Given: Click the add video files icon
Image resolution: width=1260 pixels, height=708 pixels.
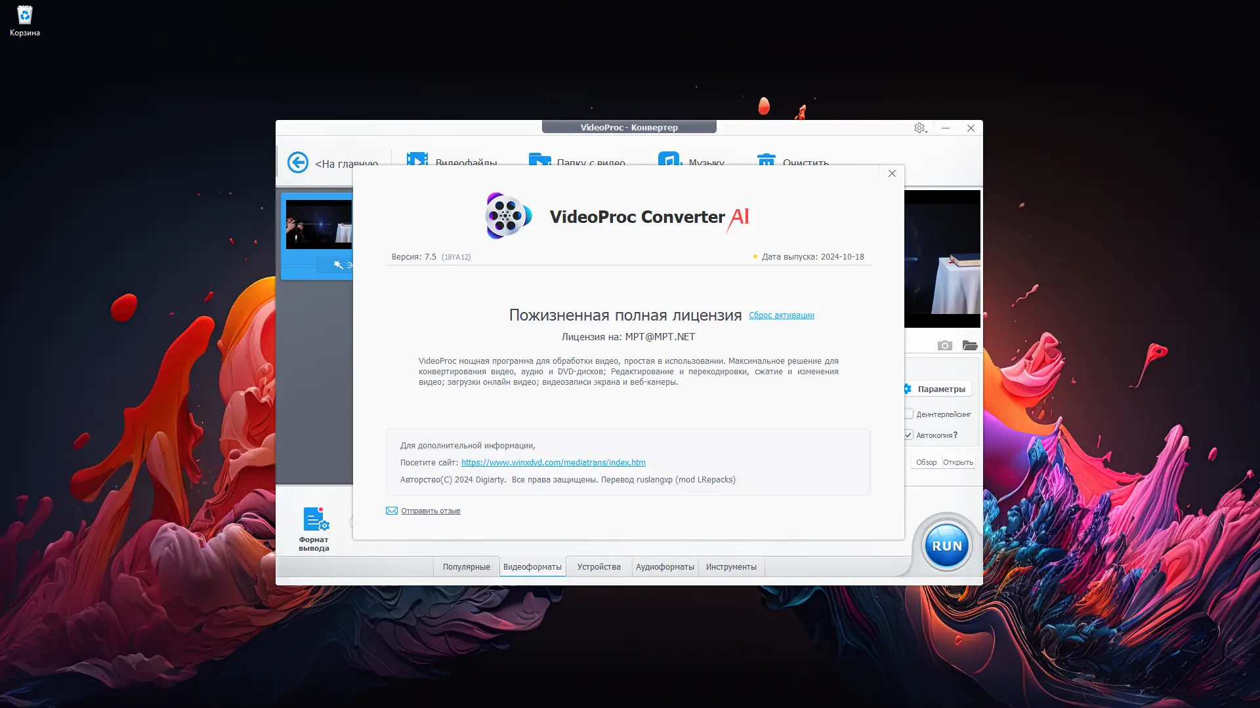Looking at the screenshot, I should (417, 158).
